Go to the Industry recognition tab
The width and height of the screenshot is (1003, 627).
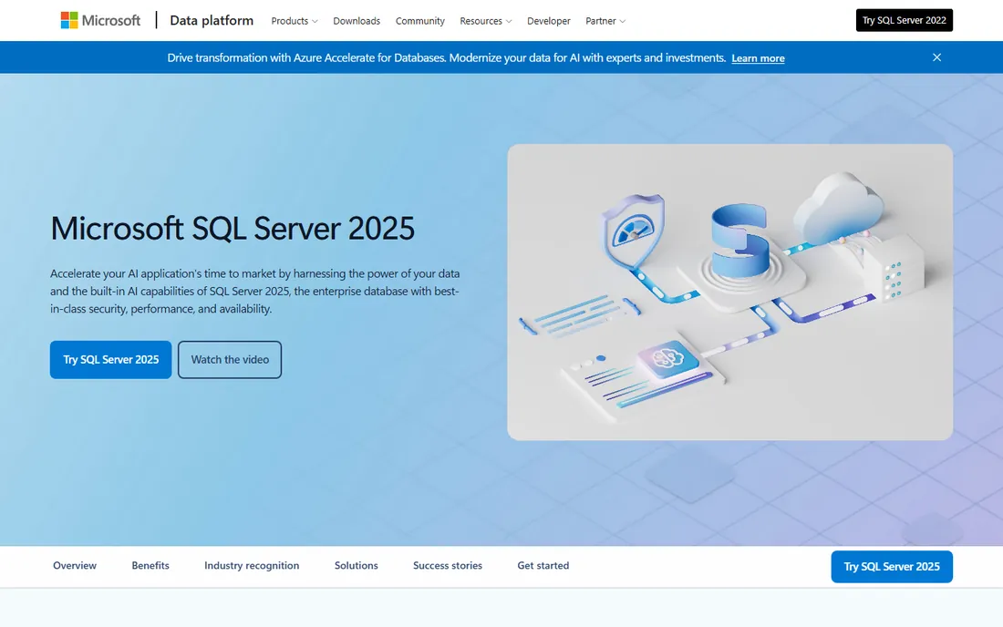pos(252,566)
